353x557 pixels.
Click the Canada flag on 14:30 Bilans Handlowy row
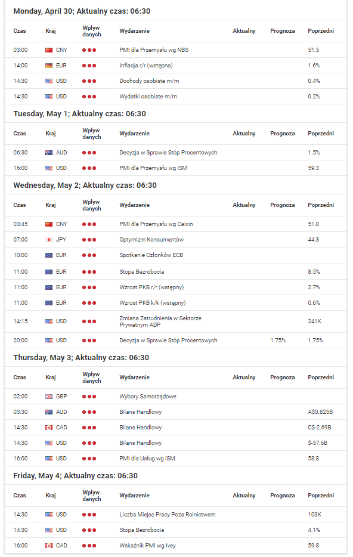pyautogui.click(x=49, y=428)
